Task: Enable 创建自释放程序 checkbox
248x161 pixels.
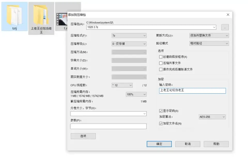Action: (161, 57)
